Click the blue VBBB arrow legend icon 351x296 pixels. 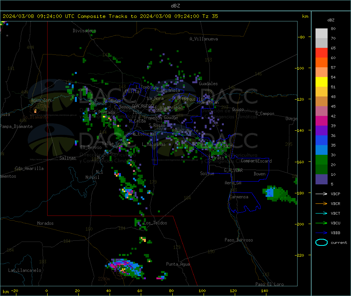pyautogui.click(x=321, y=233)
